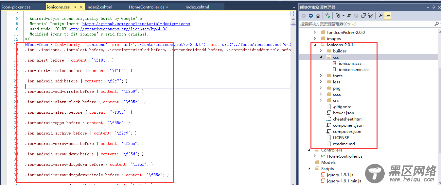Open the creativecommons.org license link
The image size is (441, 185).
pyautogui.click(x=118, y=29)
